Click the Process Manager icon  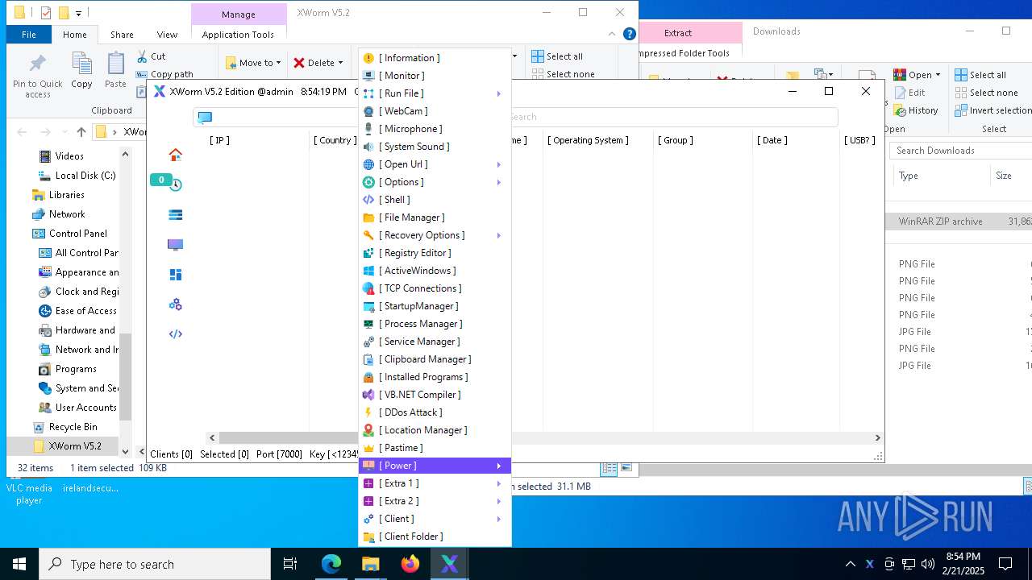click(368, 324)
